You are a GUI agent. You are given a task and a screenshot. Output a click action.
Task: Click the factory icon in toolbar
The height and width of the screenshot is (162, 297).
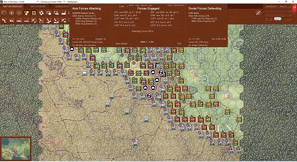[x=63, y=13]
